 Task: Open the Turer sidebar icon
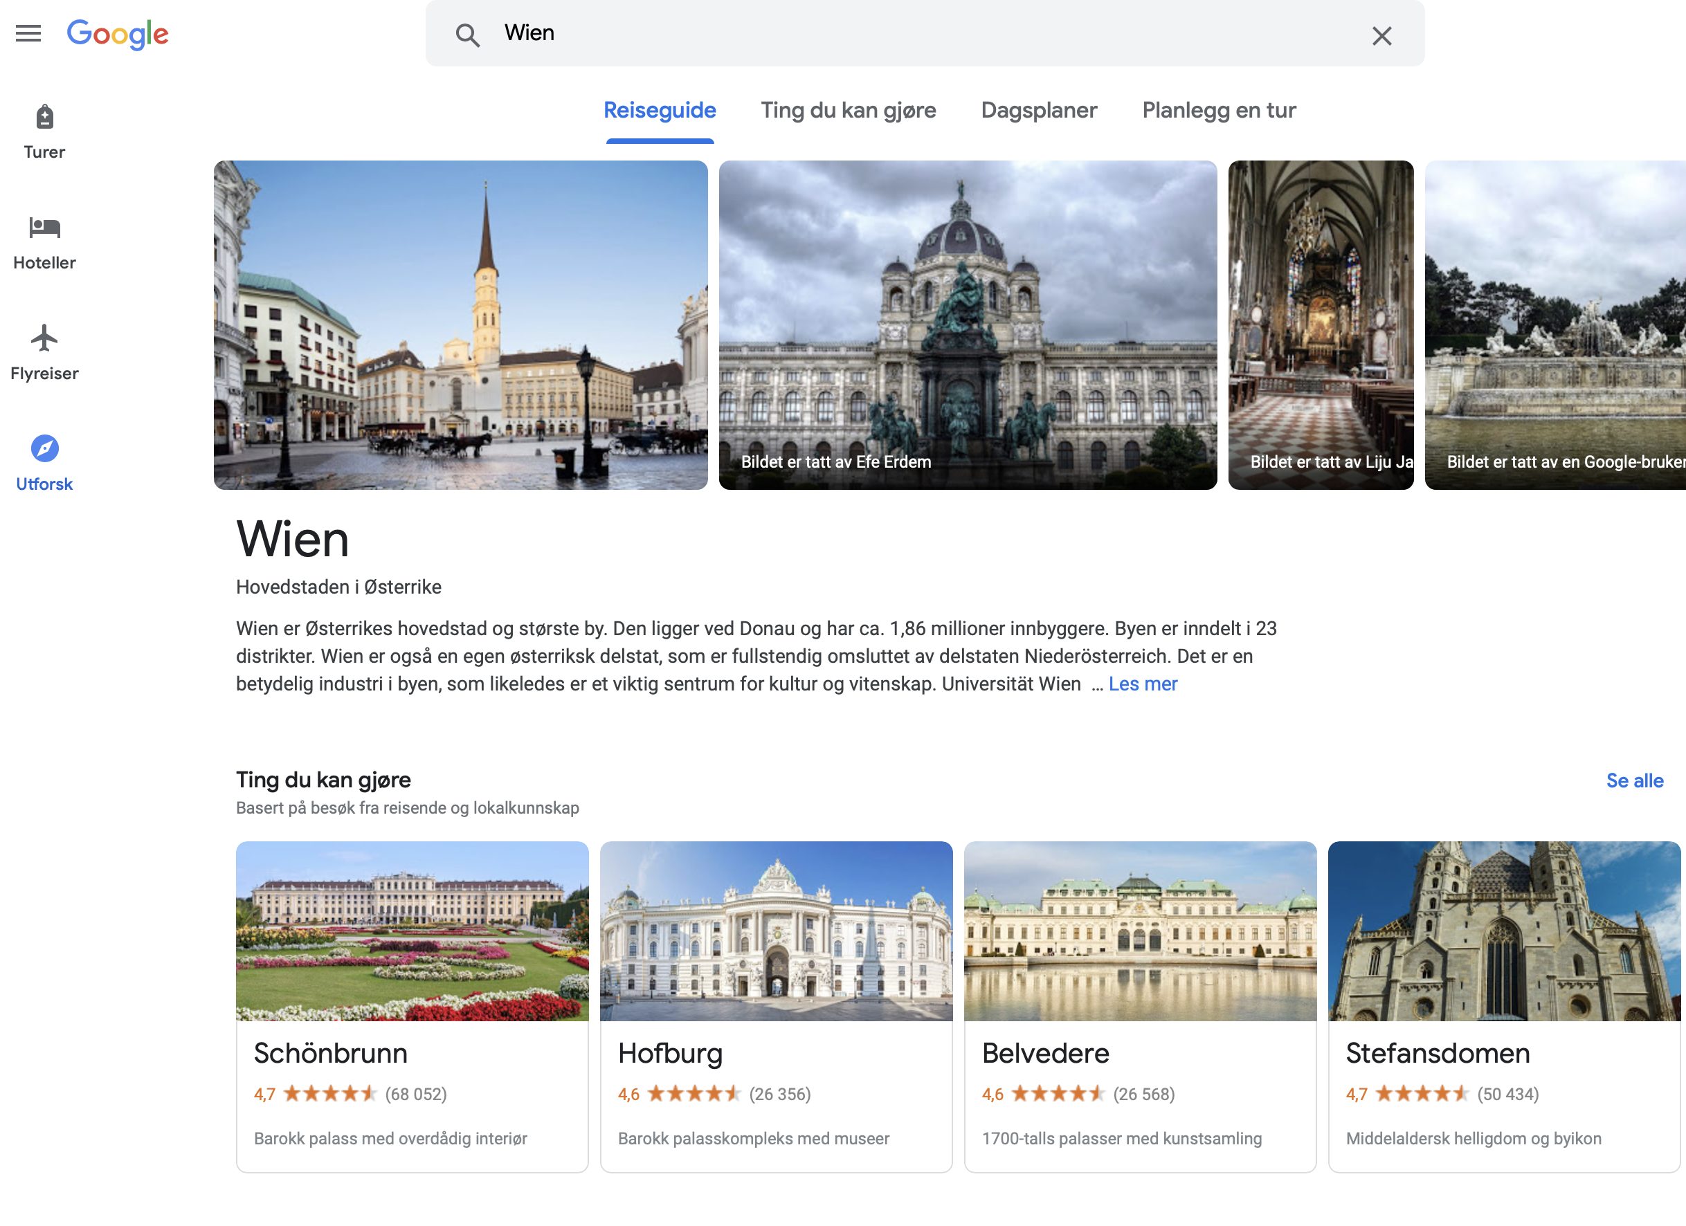(44, 128)
